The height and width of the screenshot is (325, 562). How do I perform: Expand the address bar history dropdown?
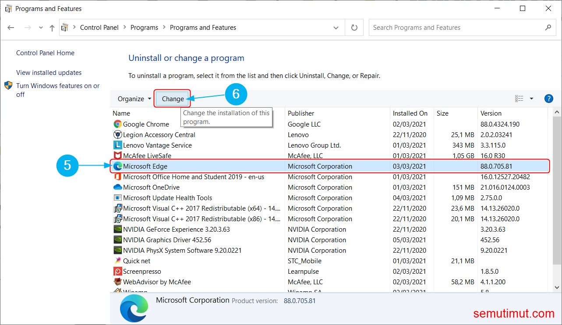point(336,28)
